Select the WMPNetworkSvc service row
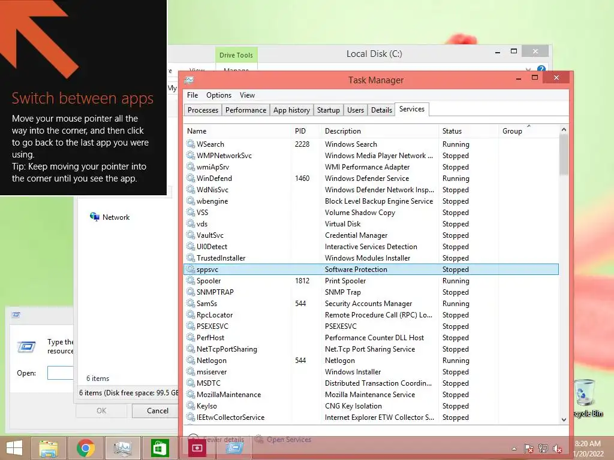Image resolution: width=614 pixels, height=460 pixels. coord(371,155)
